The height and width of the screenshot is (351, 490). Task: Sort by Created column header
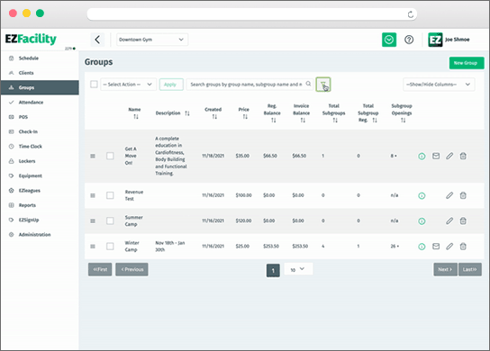(x=213, y=112)
